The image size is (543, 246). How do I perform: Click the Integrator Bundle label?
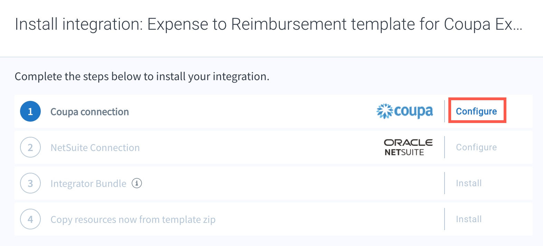pos(88,183)
